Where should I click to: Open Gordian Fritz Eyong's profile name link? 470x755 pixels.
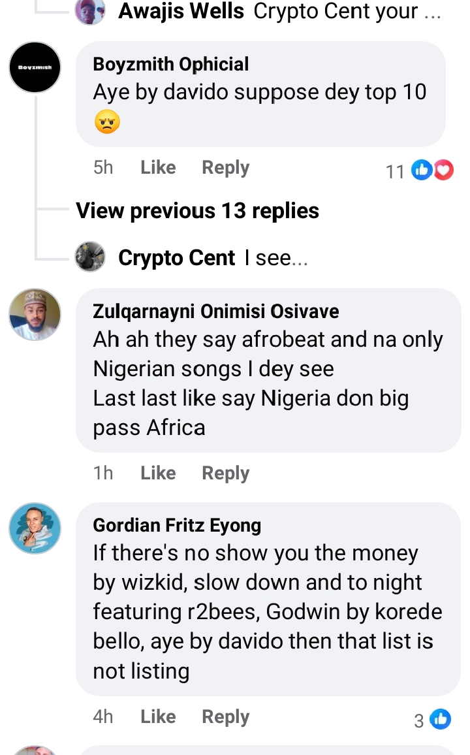tap(177, 525)
